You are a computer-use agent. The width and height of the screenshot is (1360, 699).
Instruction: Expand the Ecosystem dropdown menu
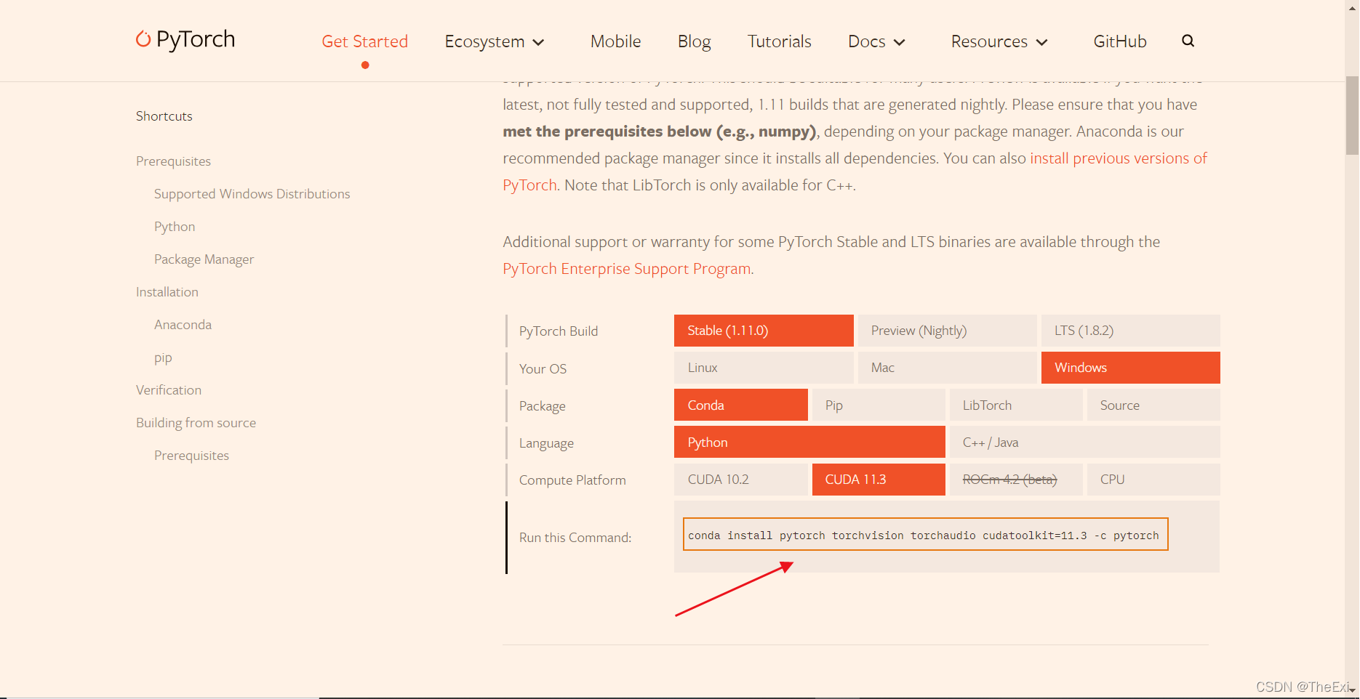[x=495, y=42]
